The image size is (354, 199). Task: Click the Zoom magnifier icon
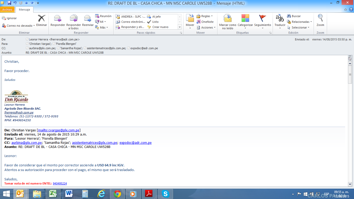[x=320, y=19]
